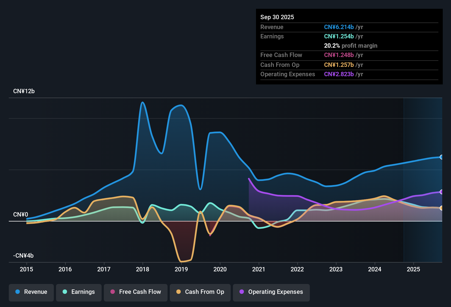The height and width of the screenshot is (307, 451).
Task: Click the CN¥1.254b Earnings value
Action: [x=339, y=36]
